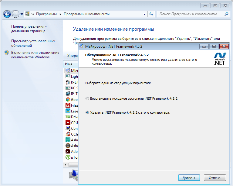Click the Отмена button
Image resolution: width=233 pixels, height=186 pixels.
point(215,178)
